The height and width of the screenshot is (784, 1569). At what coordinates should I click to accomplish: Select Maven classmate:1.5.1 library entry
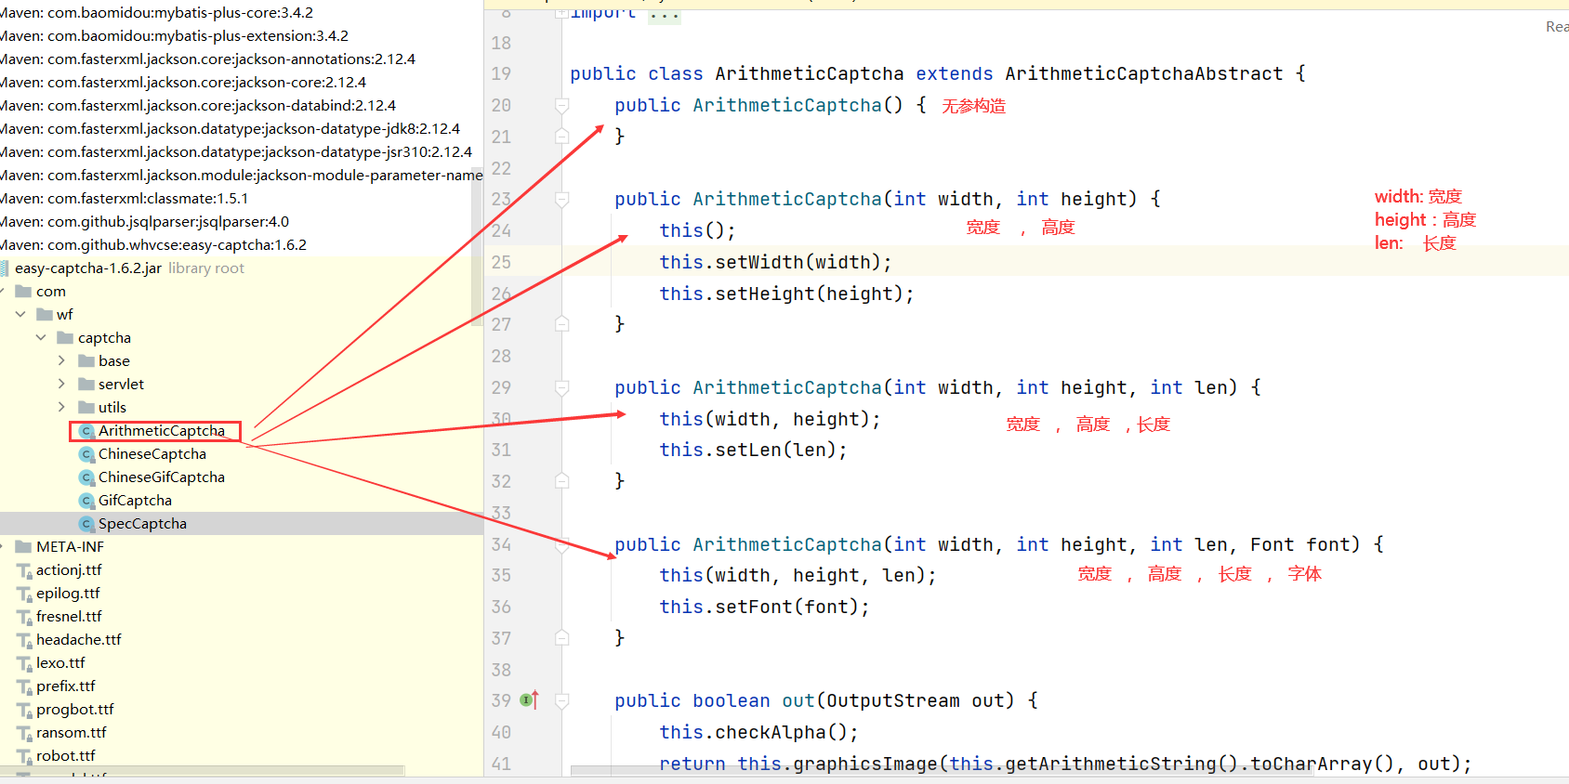click(x=125, y=199)
